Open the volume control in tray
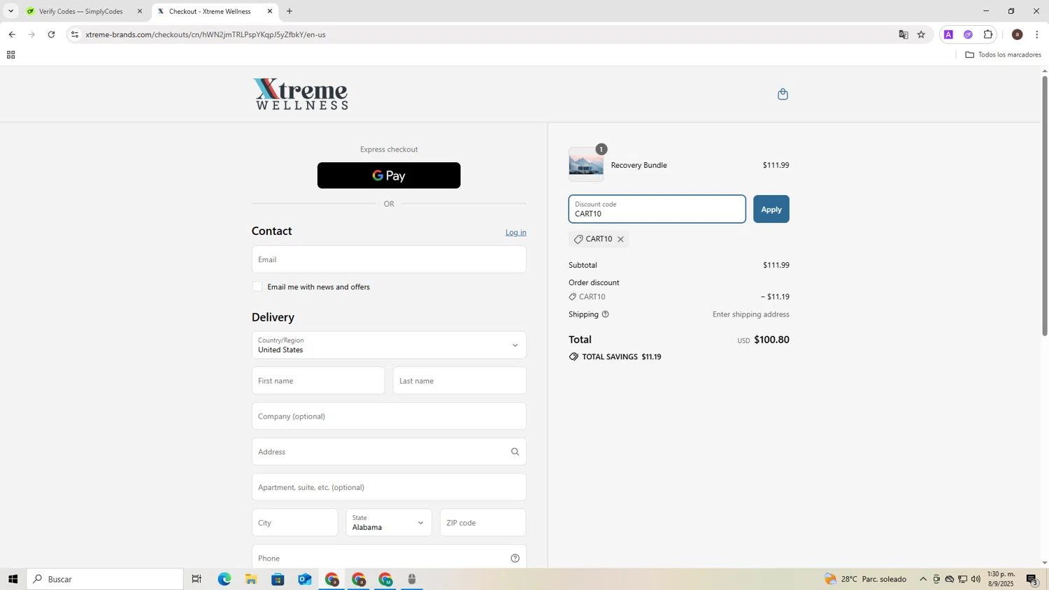 (976, 579)
